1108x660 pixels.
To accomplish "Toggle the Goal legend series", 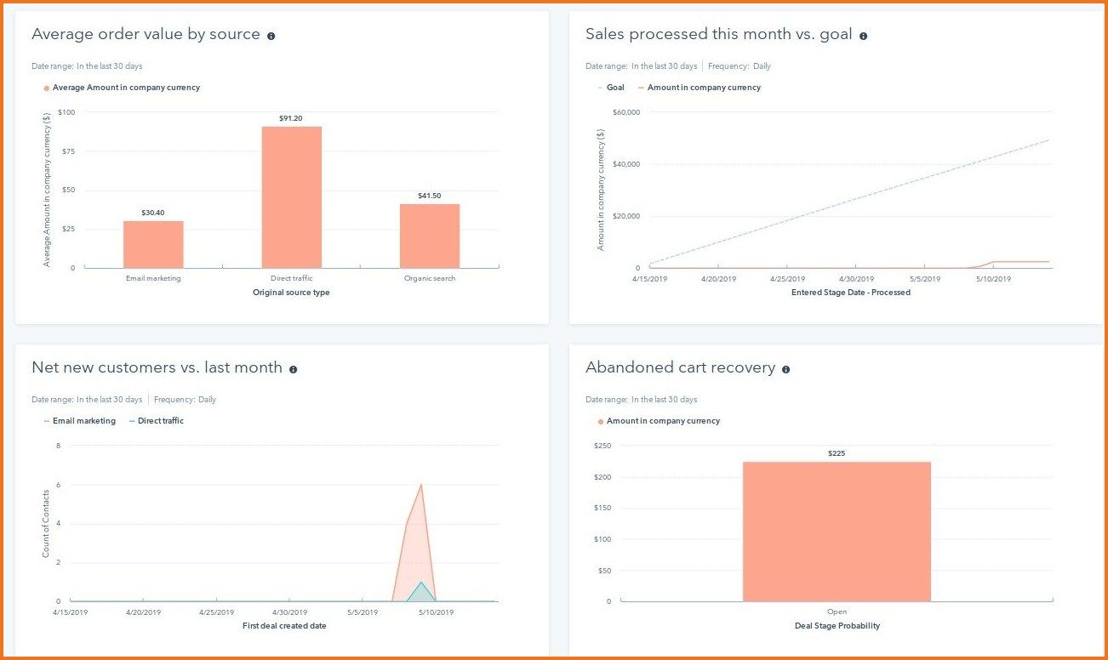I will [614, 88].
